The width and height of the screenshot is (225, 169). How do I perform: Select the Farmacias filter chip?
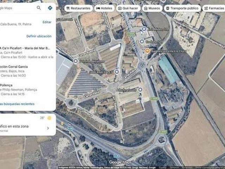tap(214, 8)
